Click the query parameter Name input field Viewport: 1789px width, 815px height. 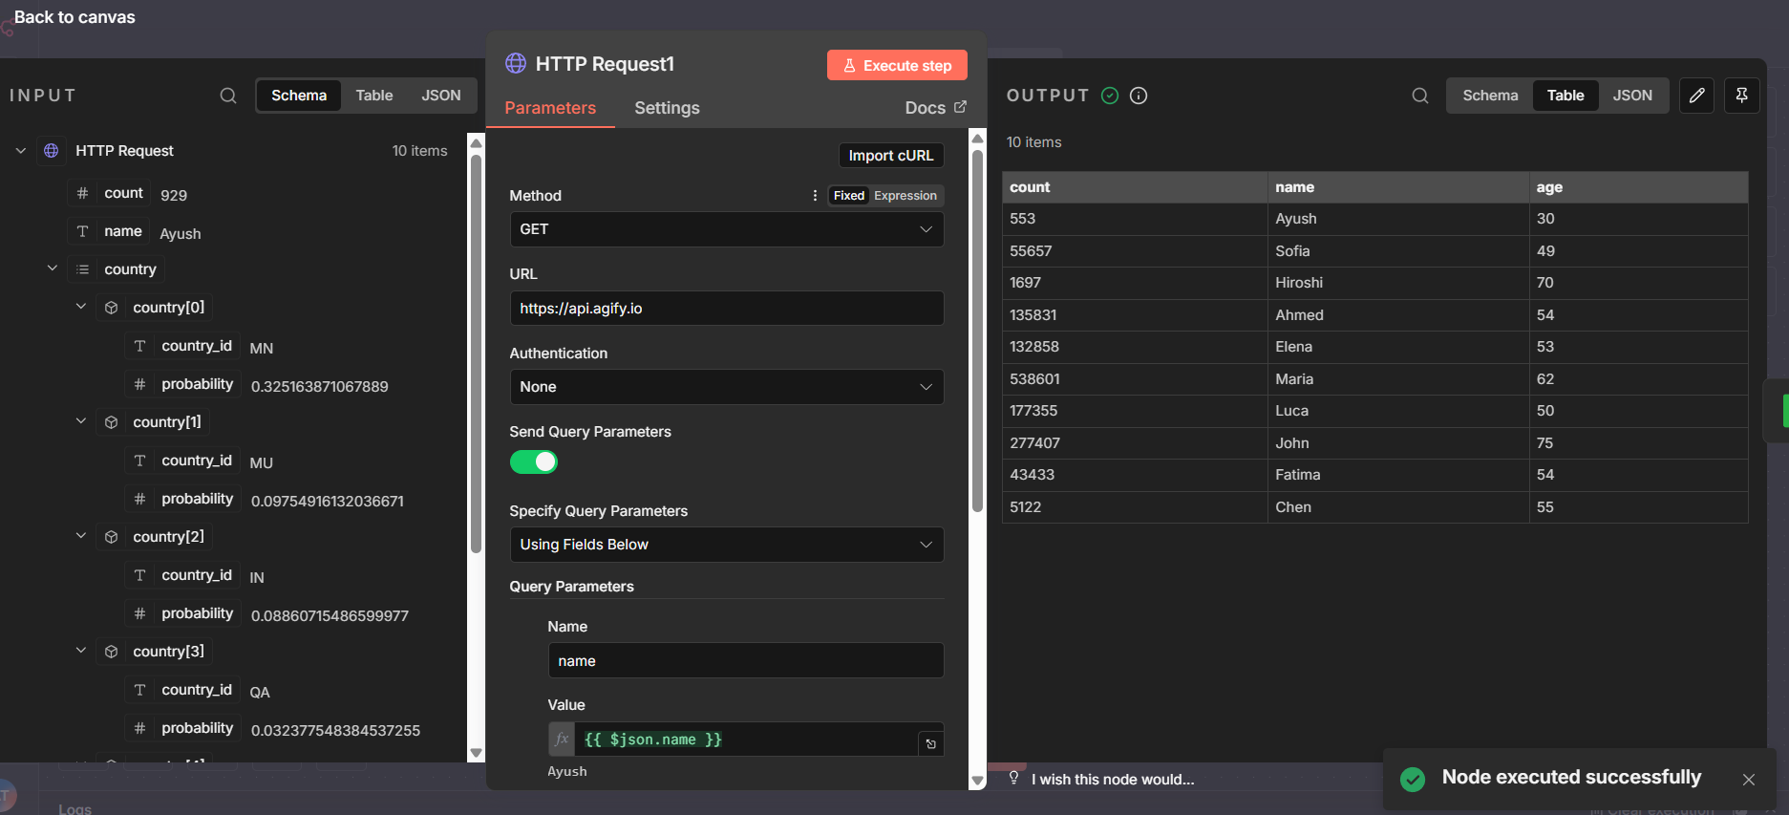[x=746, y=661]
